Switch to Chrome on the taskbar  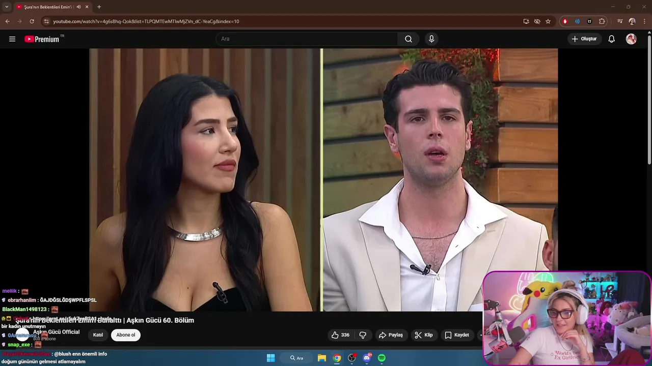tap(337, 358)
